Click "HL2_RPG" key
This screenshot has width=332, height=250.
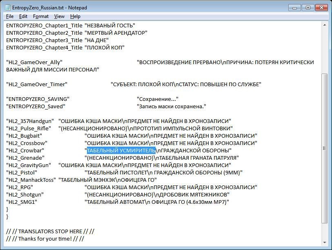[20, 187]
